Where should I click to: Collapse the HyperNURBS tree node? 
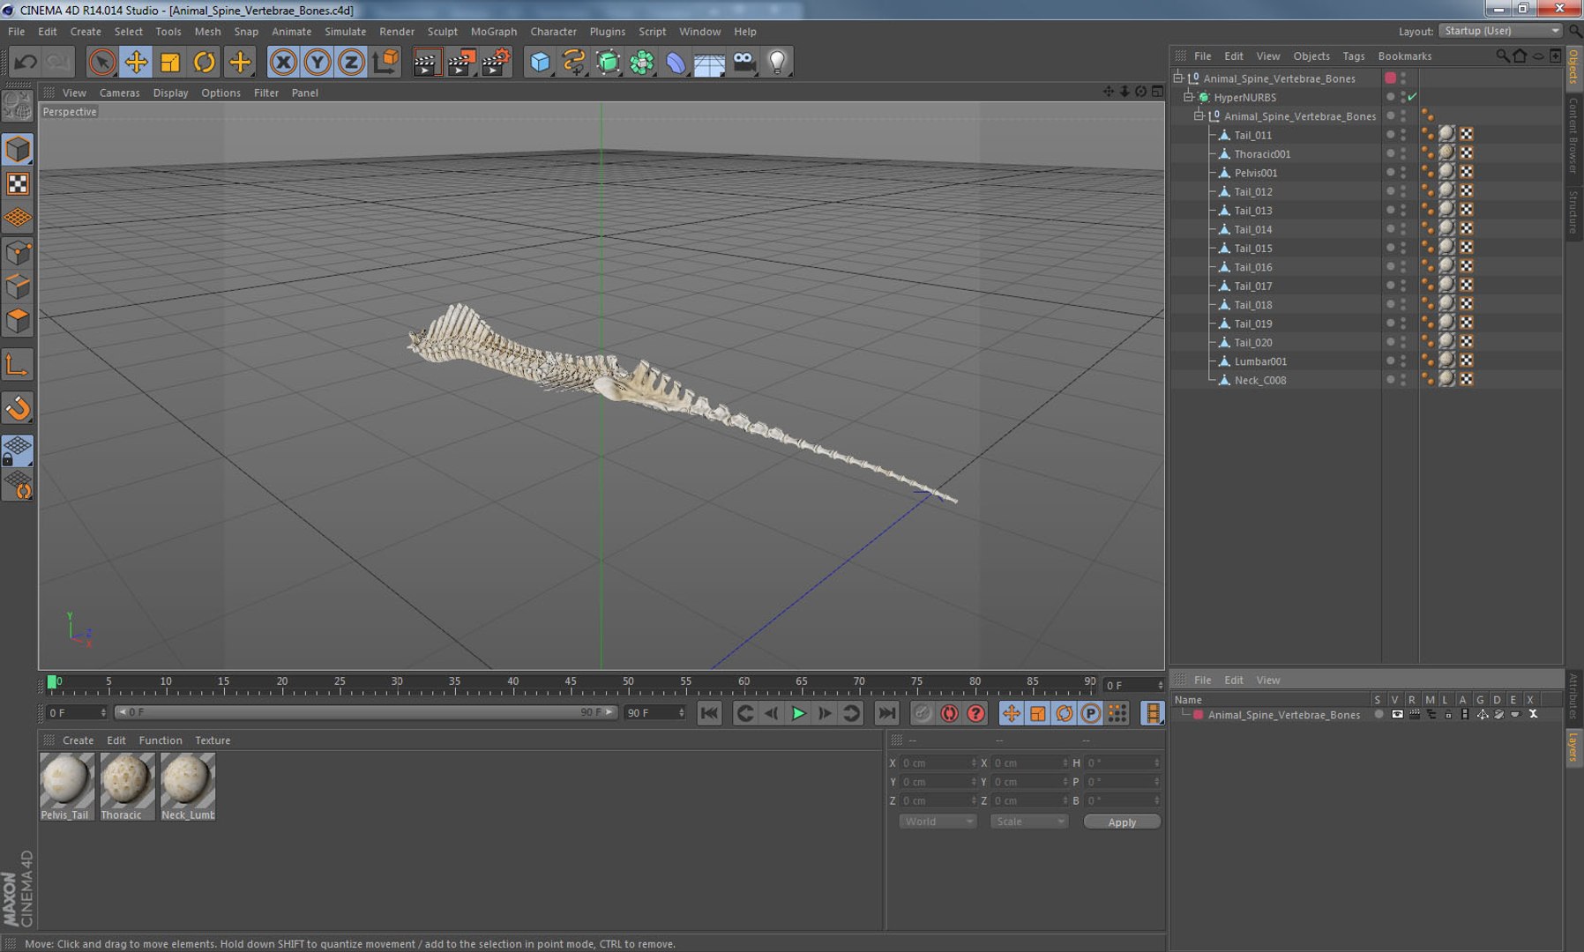click(1188, 97)
